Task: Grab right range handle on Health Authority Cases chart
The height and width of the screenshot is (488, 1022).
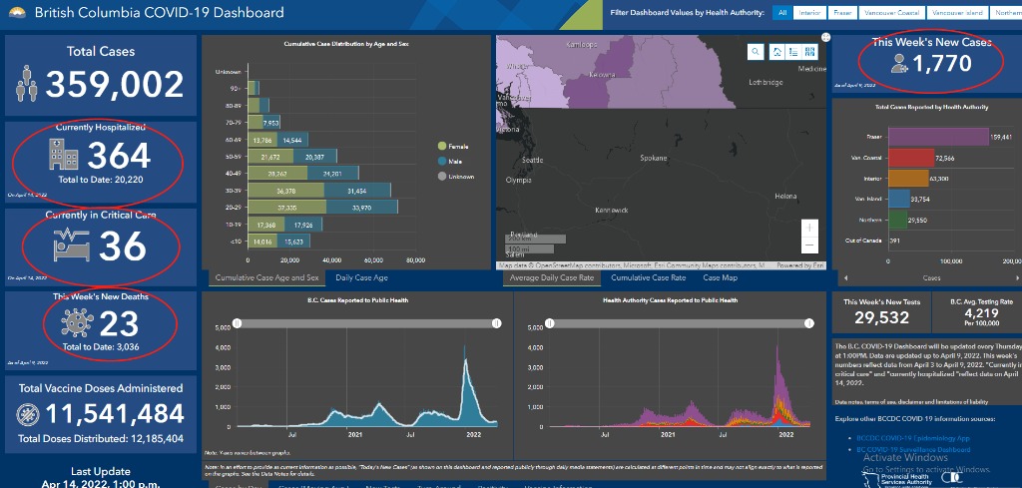Action: 809,323
